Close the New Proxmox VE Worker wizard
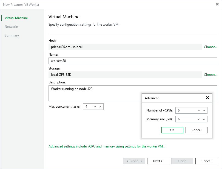The image size is (222, 169). (217, 4)
